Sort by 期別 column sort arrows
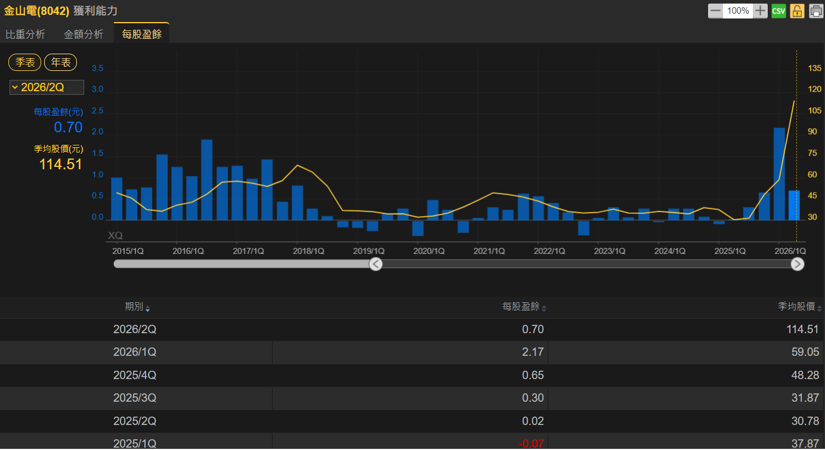Image resolution: width=825 pixels, height=450 pixels. 148,308
